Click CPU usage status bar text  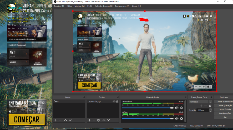216,126
